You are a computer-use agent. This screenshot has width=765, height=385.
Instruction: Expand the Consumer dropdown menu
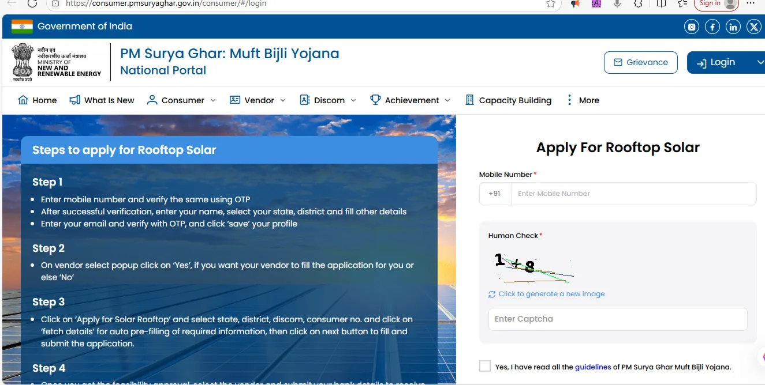click(182, 100)
